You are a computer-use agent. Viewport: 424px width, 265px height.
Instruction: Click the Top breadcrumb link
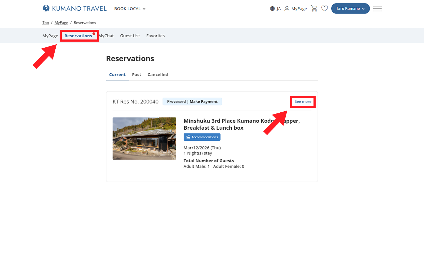pyautogui.click(x=46, y=23)
